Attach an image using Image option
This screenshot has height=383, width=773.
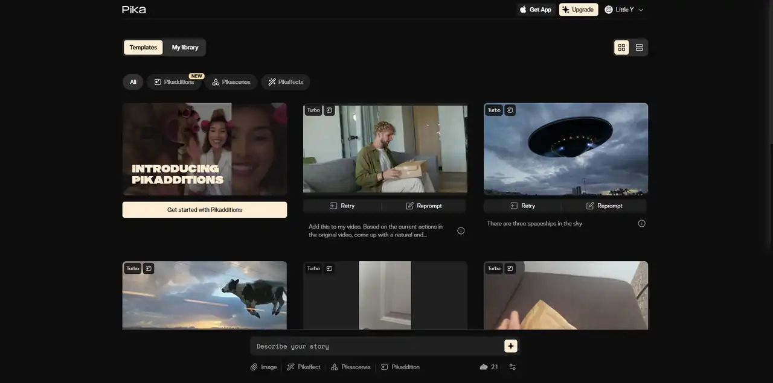264,367
